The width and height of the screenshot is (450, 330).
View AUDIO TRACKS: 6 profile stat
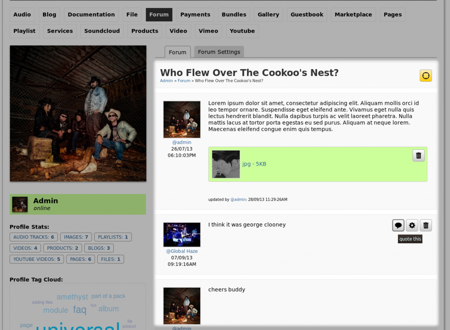coord(34,237)
